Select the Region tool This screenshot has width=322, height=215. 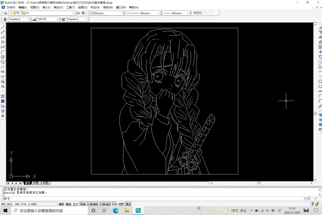click(3, 106)
